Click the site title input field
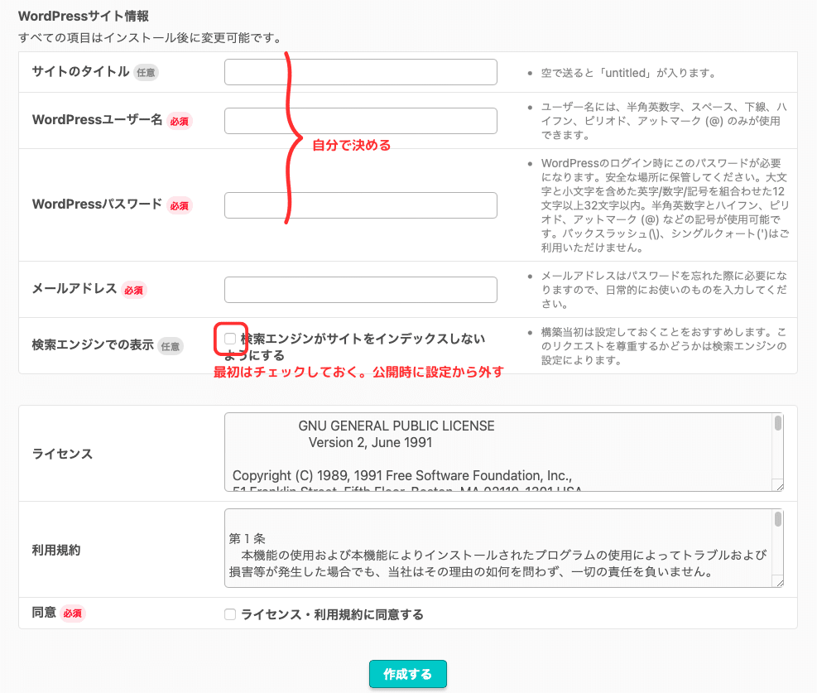 click(361, 72)
